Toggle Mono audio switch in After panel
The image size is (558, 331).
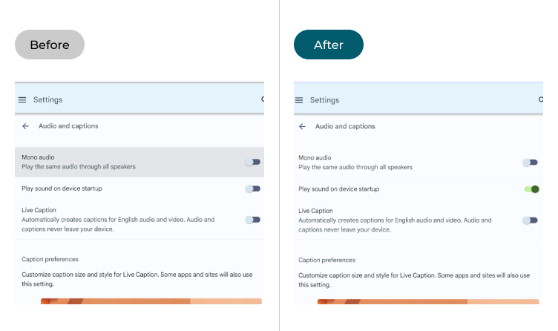pyautogui.click(x=530, y=163)
